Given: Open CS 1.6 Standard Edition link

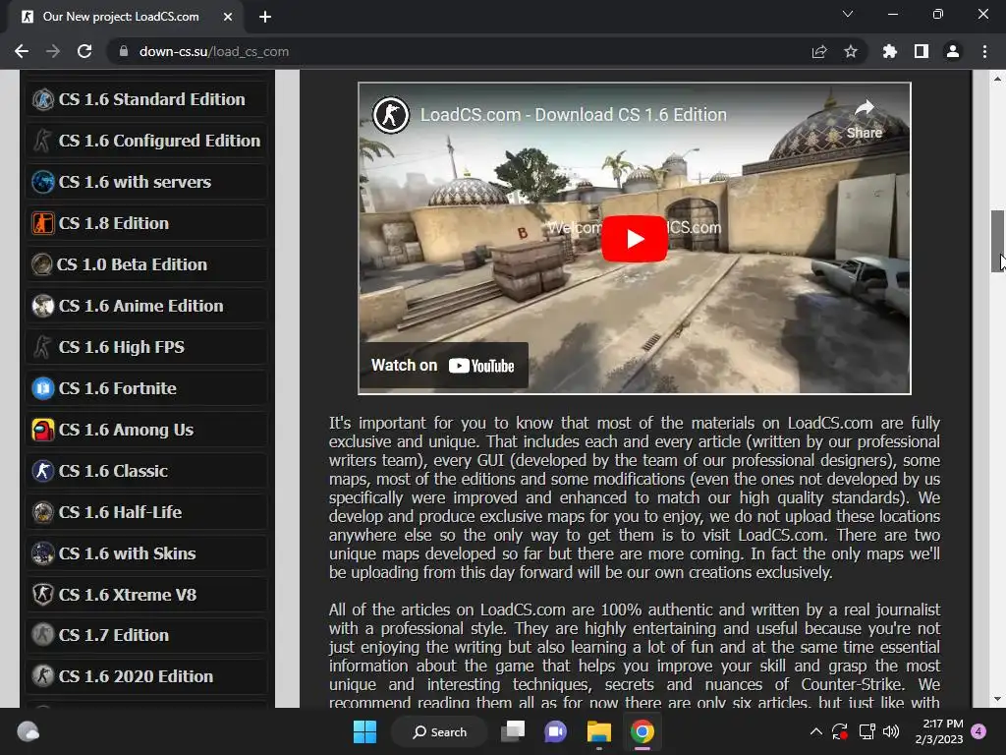Looking at the screenshot, I should coord(152,99).
